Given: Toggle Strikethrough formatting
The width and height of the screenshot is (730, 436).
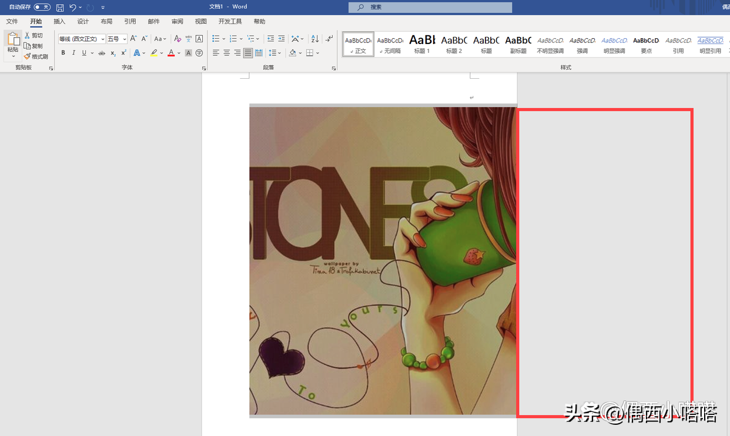Looking at the screenshot, I should point(102,53).
